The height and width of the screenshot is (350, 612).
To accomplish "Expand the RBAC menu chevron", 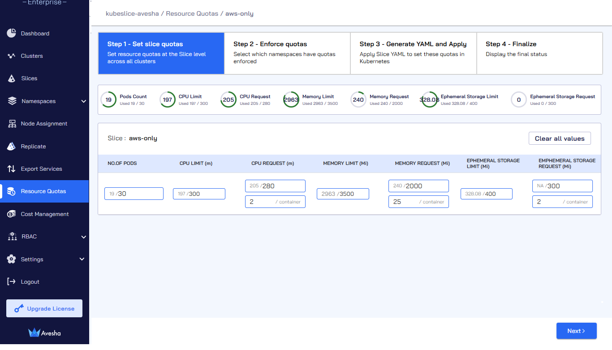I will click(83, 237).
